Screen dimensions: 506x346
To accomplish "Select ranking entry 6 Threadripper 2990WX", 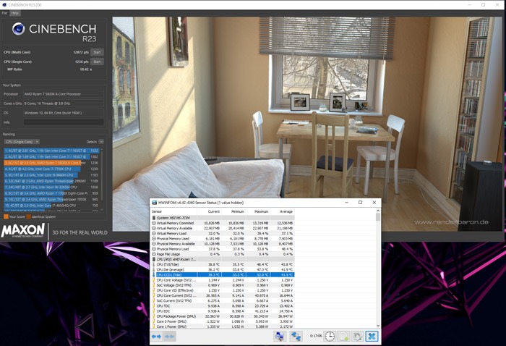I will [51, 181].
